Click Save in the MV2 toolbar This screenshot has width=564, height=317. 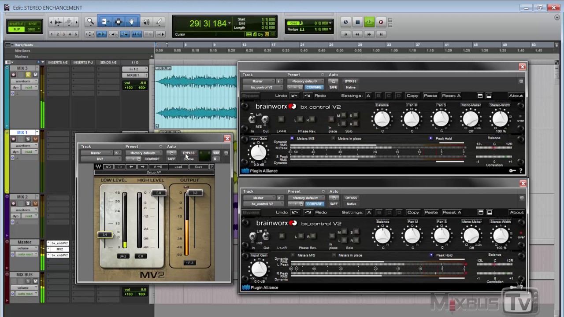[198, 167]
